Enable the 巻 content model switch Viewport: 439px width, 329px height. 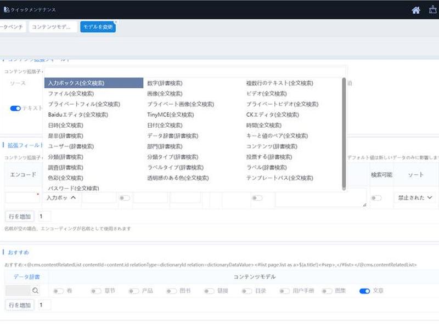(58, 291)
